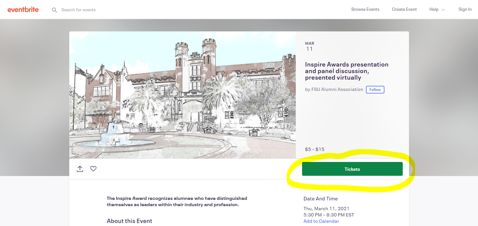Click the search magnifier icon
The image size is (478, 226).
(54, 10)
